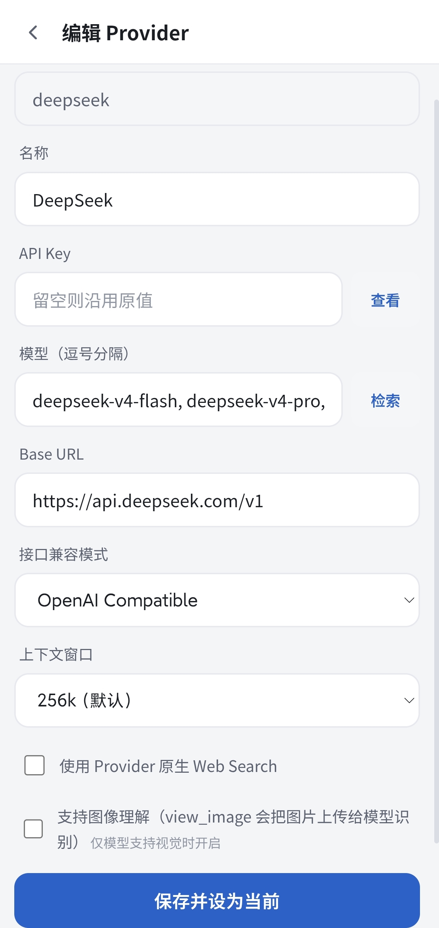Viewport: 439px width, 928px height.
Task: Tap 检索 to retrieve models
Action: pos(385,400)
